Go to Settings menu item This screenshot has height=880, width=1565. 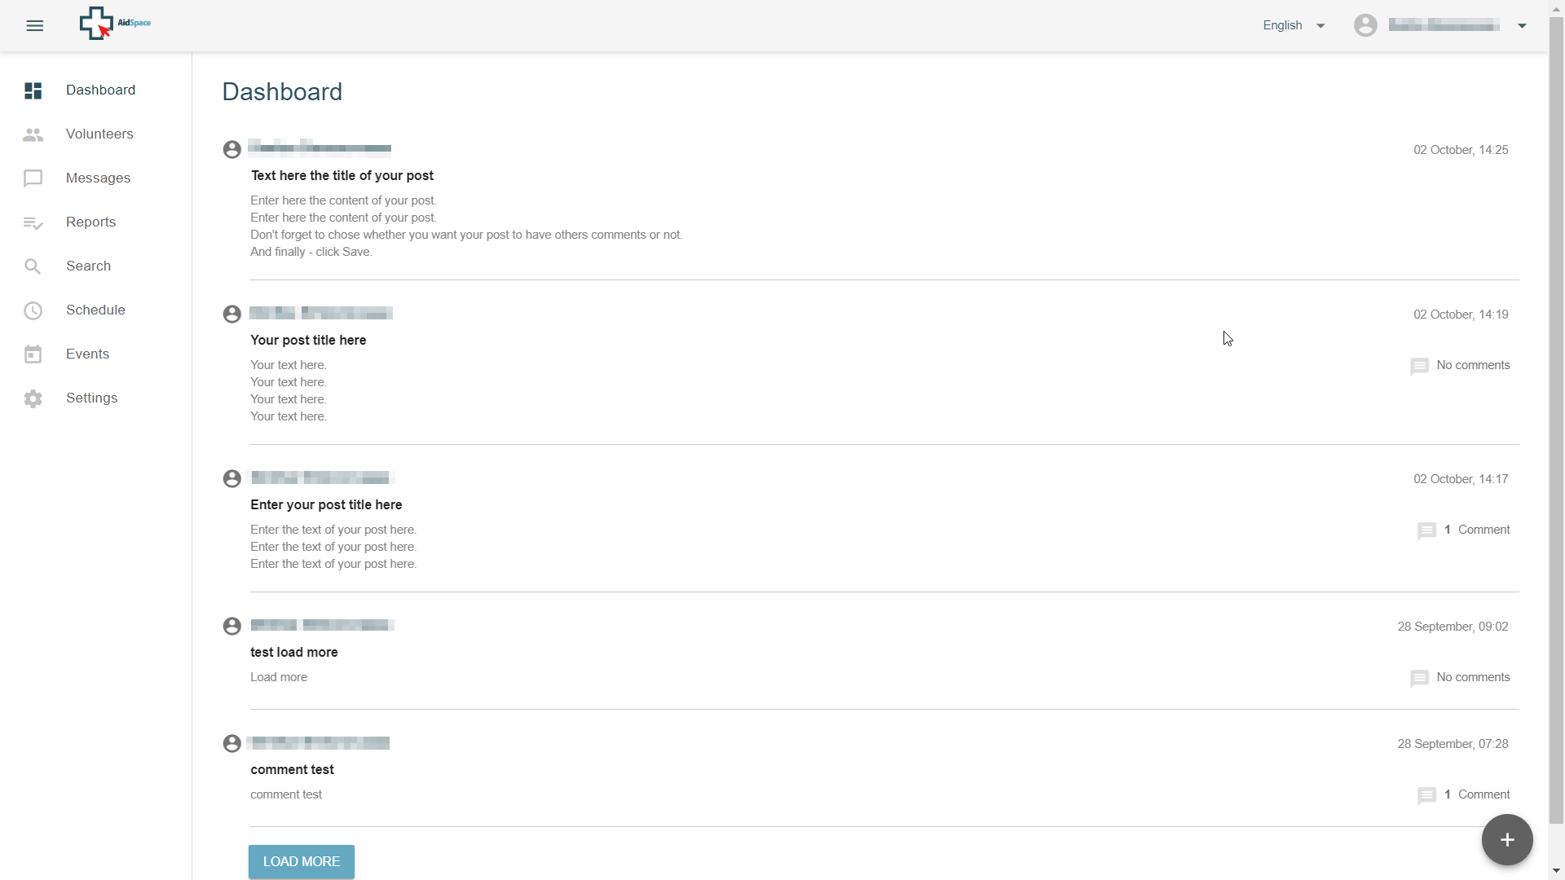click(91, 398)
